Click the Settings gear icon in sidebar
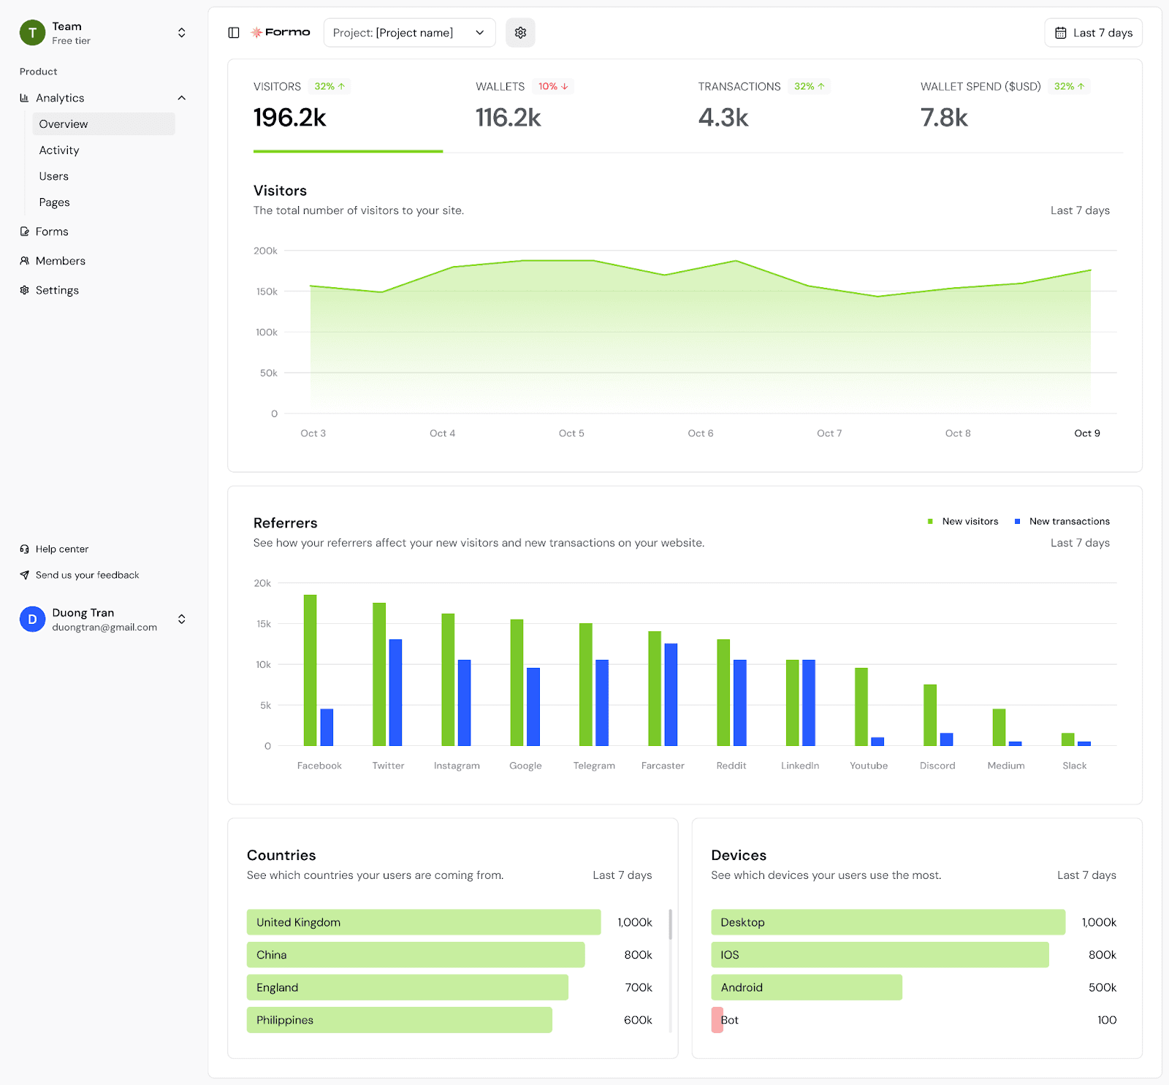This screenshot has width=1169, height=1085. [25, 290]
